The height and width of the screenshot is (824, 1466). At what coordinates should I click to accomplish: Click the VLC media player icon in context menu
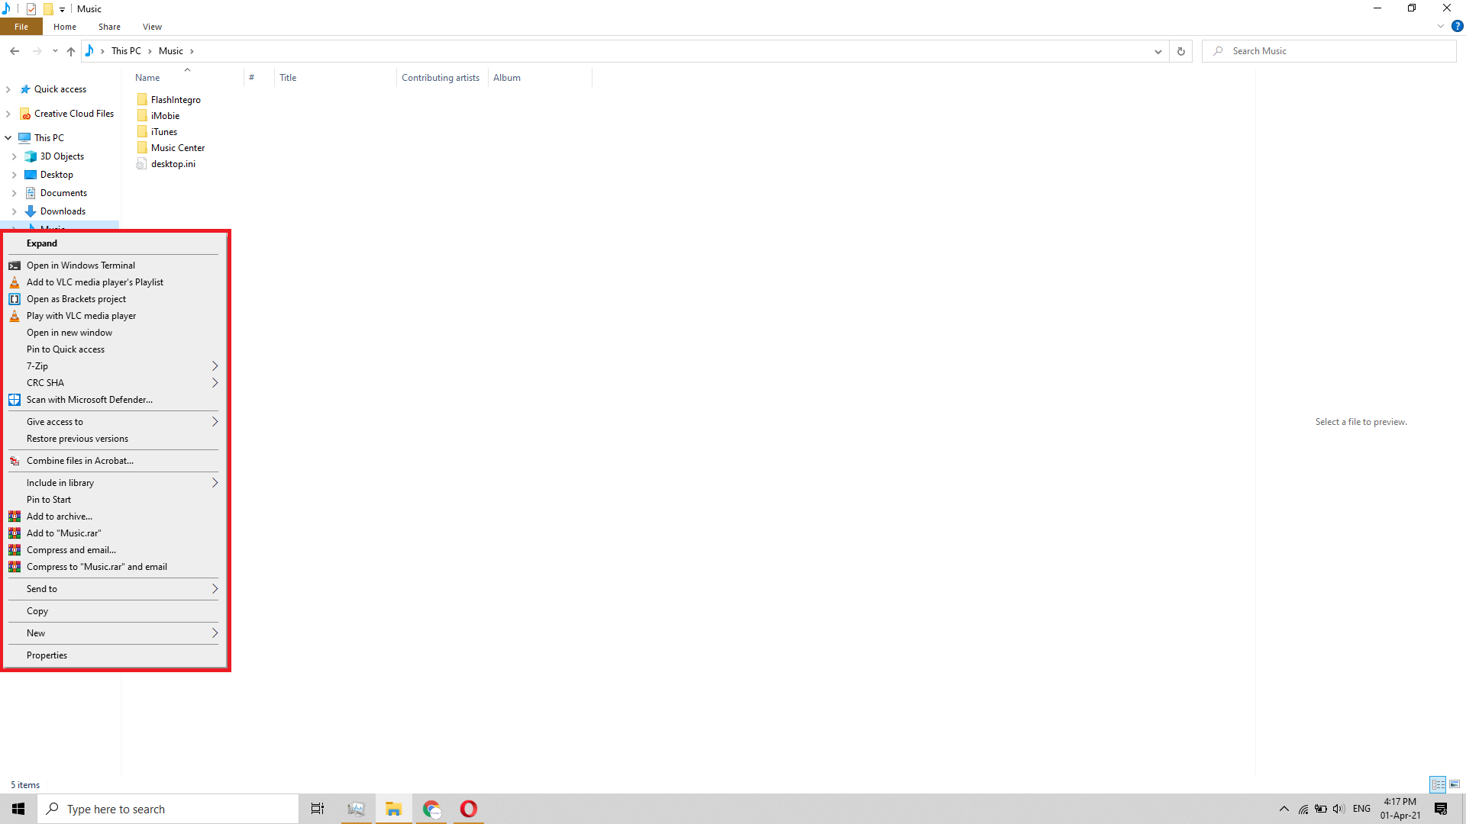[14, 282]
